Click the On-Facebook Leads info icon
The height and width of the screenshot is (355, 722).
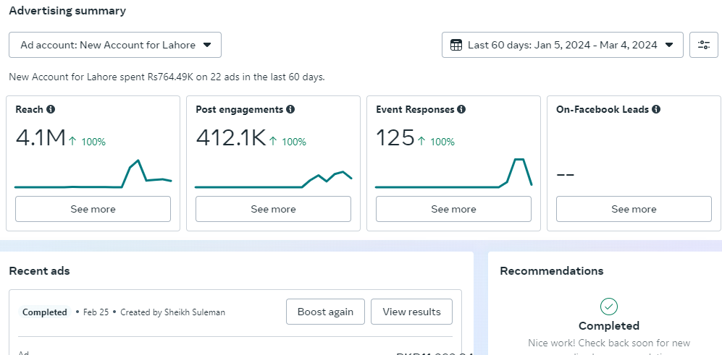(x=655, y=110)
